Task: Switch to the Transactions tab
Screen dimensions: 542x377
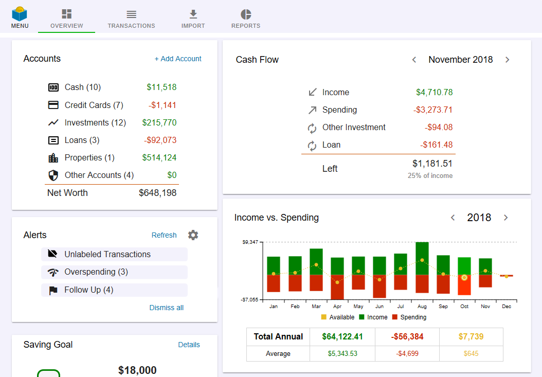Action: tap(131, 19)
